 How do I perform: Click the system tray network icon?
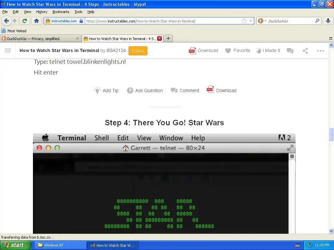310,245
